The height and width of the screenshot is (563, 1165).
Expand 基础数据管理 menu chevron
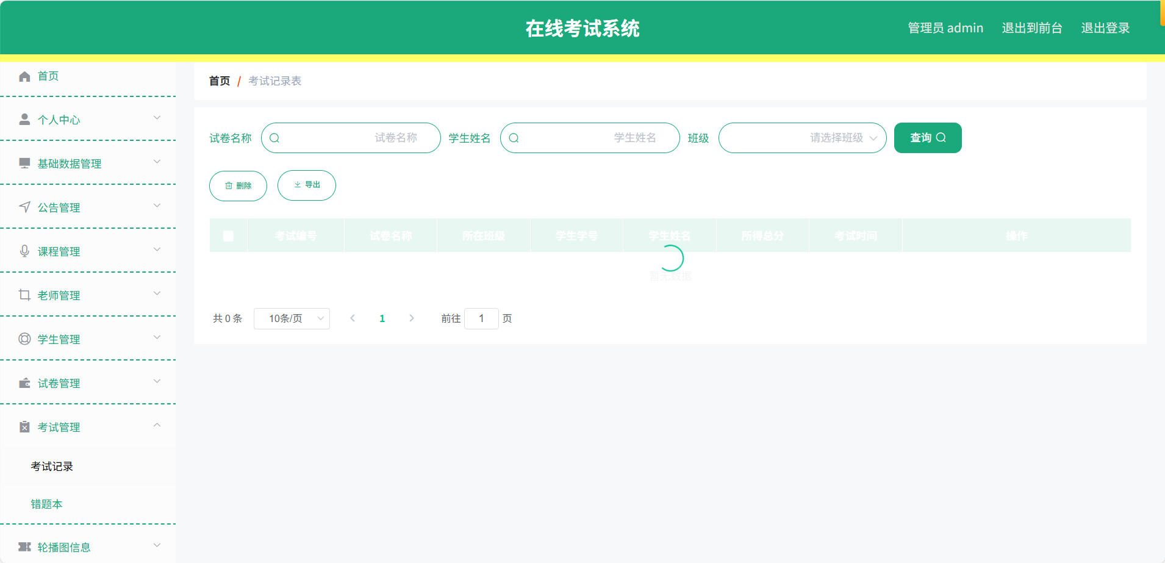(157, 162)
